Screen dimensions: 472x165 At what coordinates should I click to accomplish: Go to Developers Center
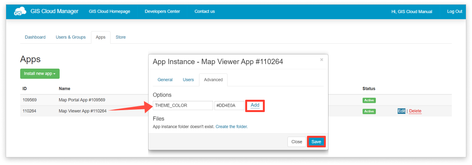tap(162, 12)
